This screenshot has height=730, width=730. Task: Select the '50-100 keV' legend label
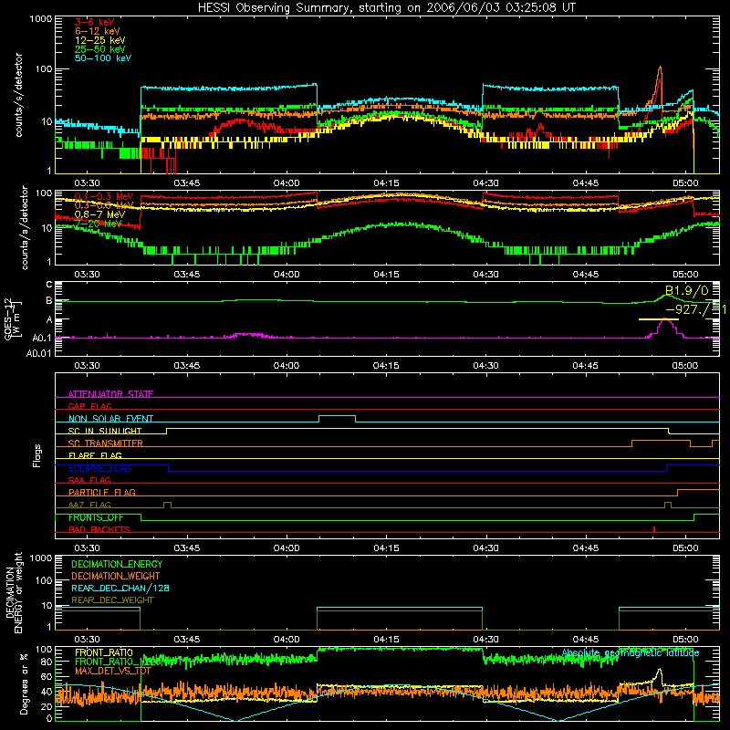click(x=103, y=58)
